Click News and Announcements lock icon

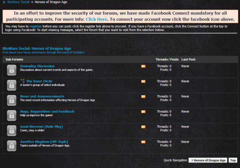click(11, 100)
